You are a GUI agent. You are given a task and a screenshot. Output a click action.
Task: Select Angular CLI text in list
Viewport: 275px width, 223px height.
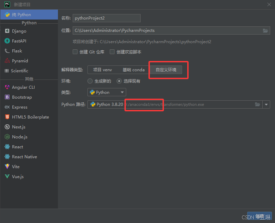[23, 87]
